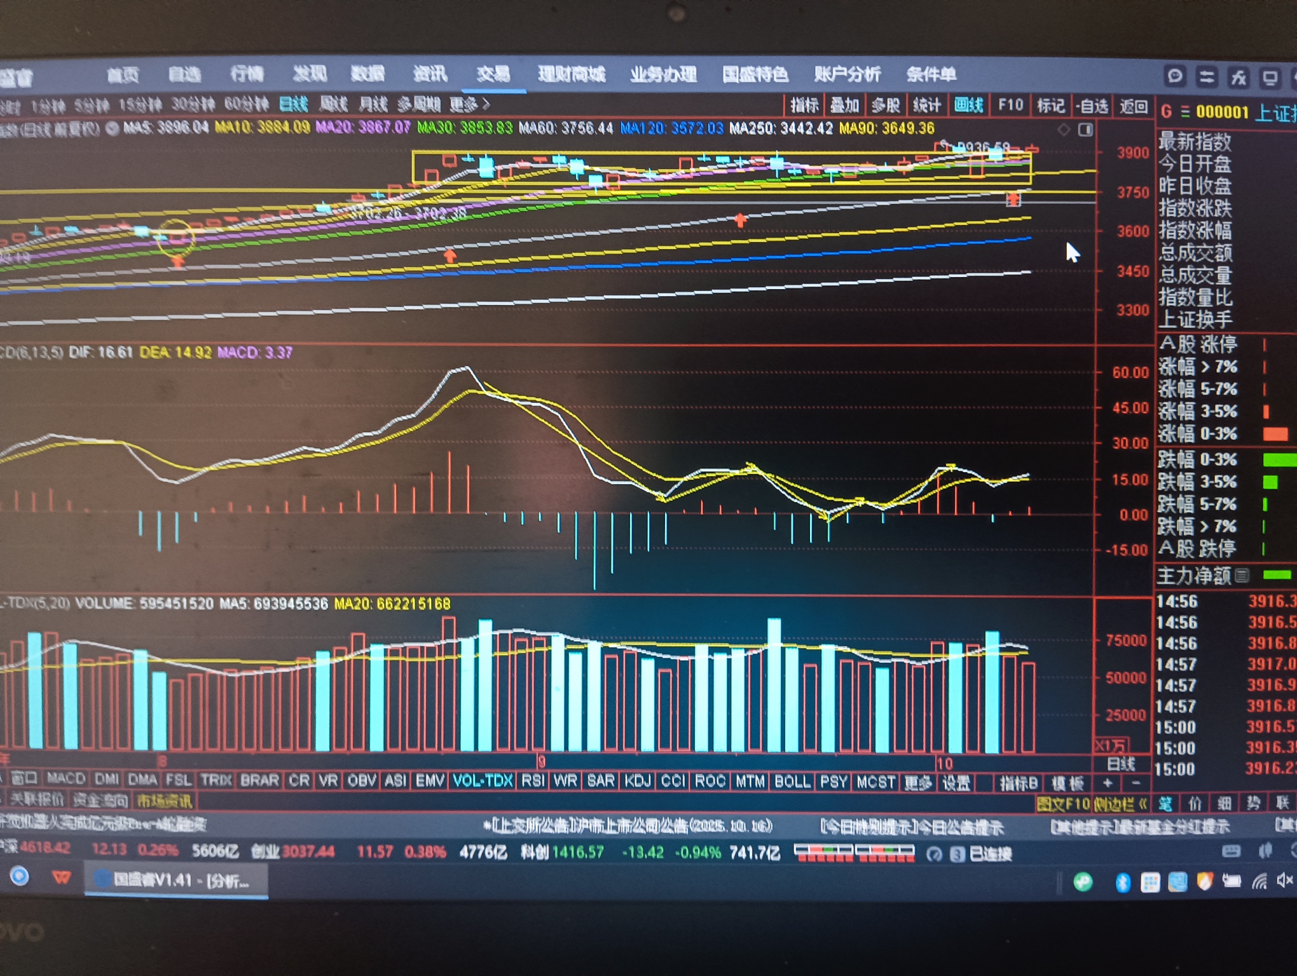Expand 更多 indicators list at bottom

point(917,782)
